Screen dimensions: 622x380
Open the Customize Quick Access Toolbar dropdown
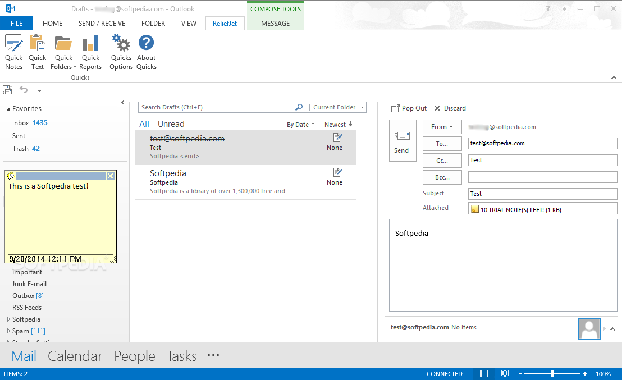39,90
